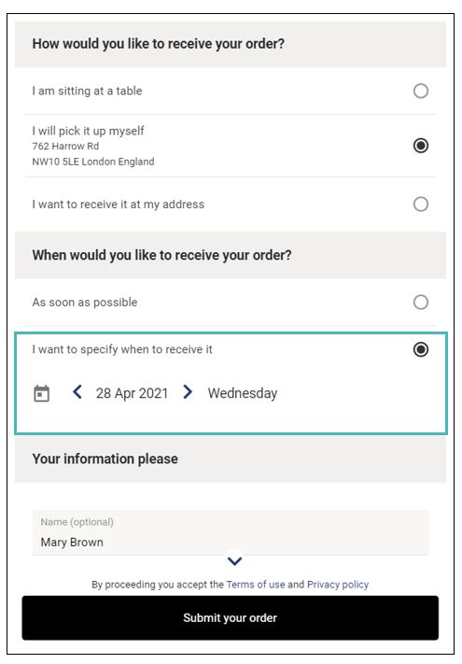Select 'I am sitting at a table' option

[421, 91]
